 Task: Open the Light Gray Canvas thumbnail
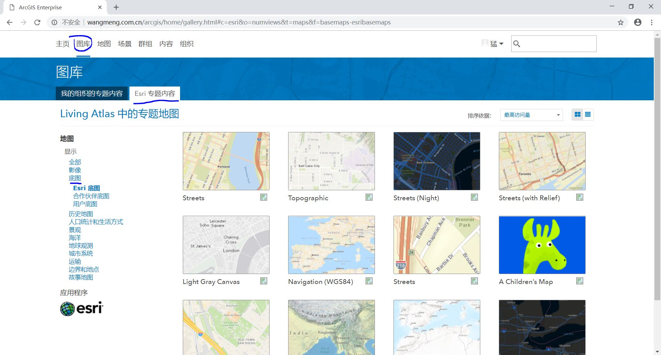coord(226,245)
